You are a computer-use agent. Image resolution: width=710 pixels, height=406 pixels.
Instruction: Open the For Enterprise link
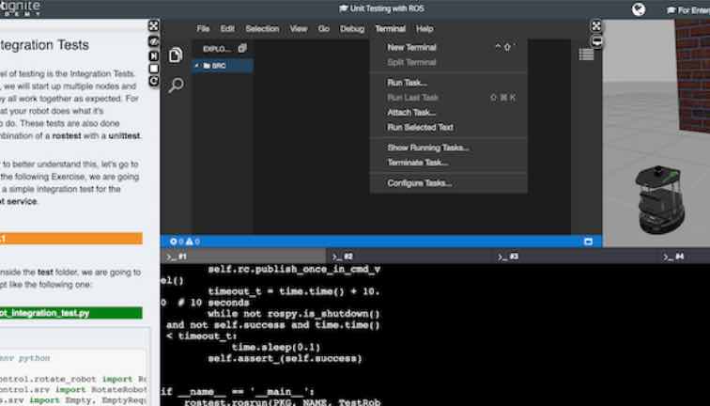pos(687,9)
